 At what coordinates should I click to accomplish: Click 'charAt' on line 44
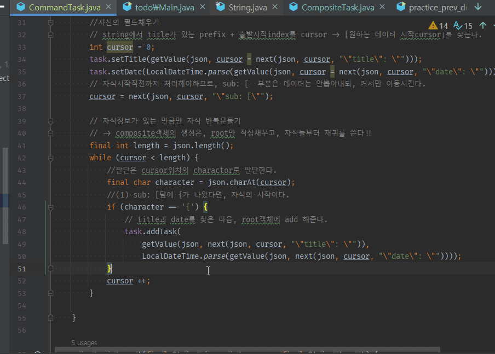pyautogui.click(x=243, y=182)
